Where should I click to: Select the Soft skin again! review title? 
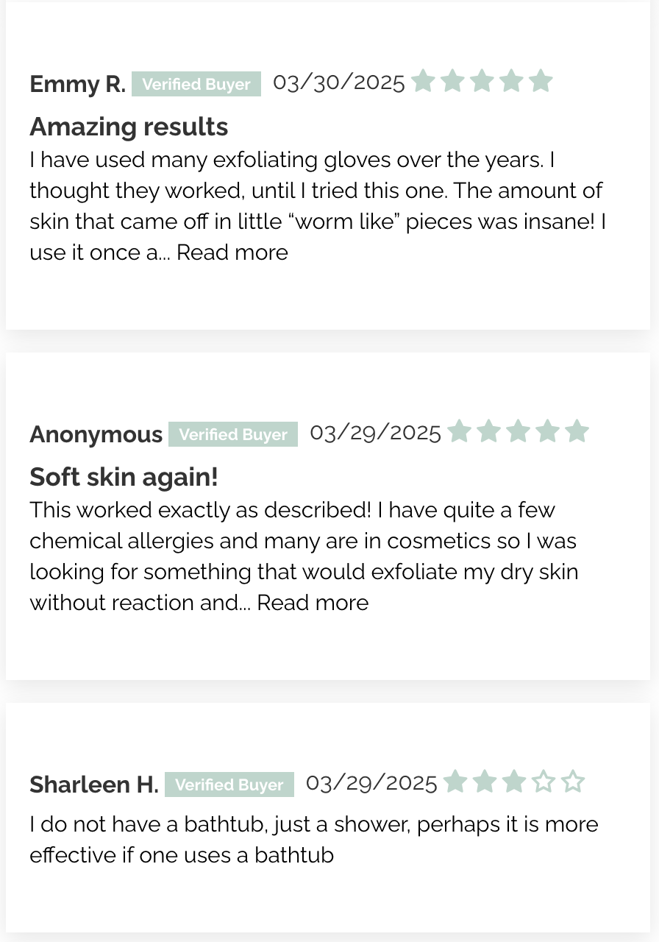point(124,477)
